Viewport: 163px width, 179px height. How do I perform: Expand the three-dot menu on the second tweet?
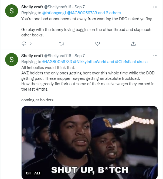tap(155, 56)
